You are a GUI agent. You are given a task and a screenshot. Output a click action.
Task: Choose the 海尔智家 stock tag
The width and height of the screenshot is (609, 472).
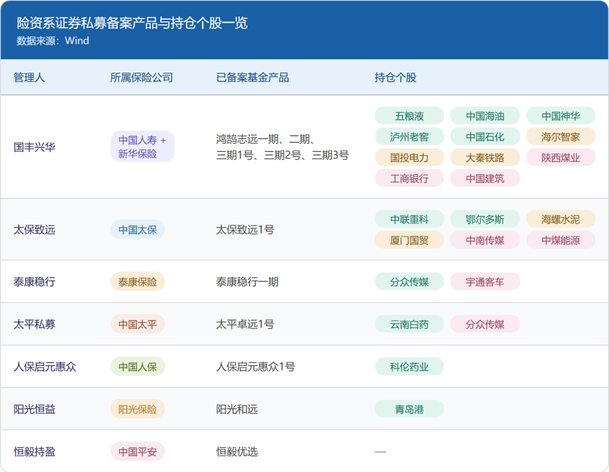click(x=561, y=136)
